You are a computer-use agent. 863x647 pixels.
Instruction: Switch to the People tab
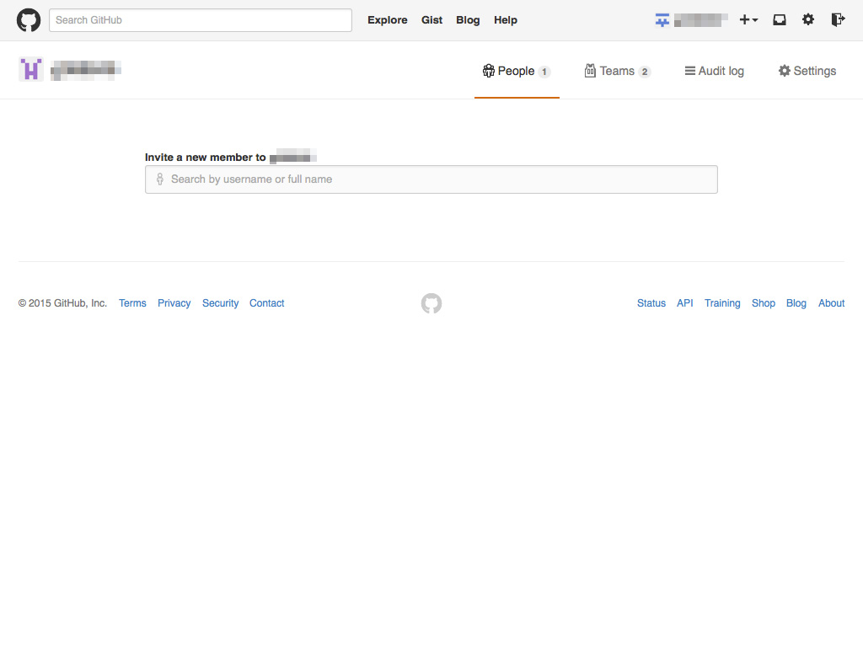point(516,72)
